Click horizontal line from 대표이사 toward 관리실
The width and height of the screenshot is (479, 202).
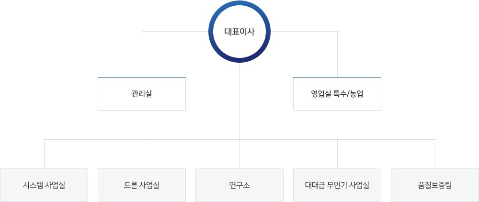[x=175, y=31]
